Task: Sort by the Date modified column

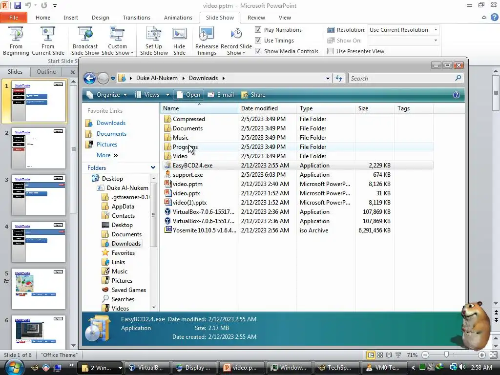Action: [x=267, y=108]
